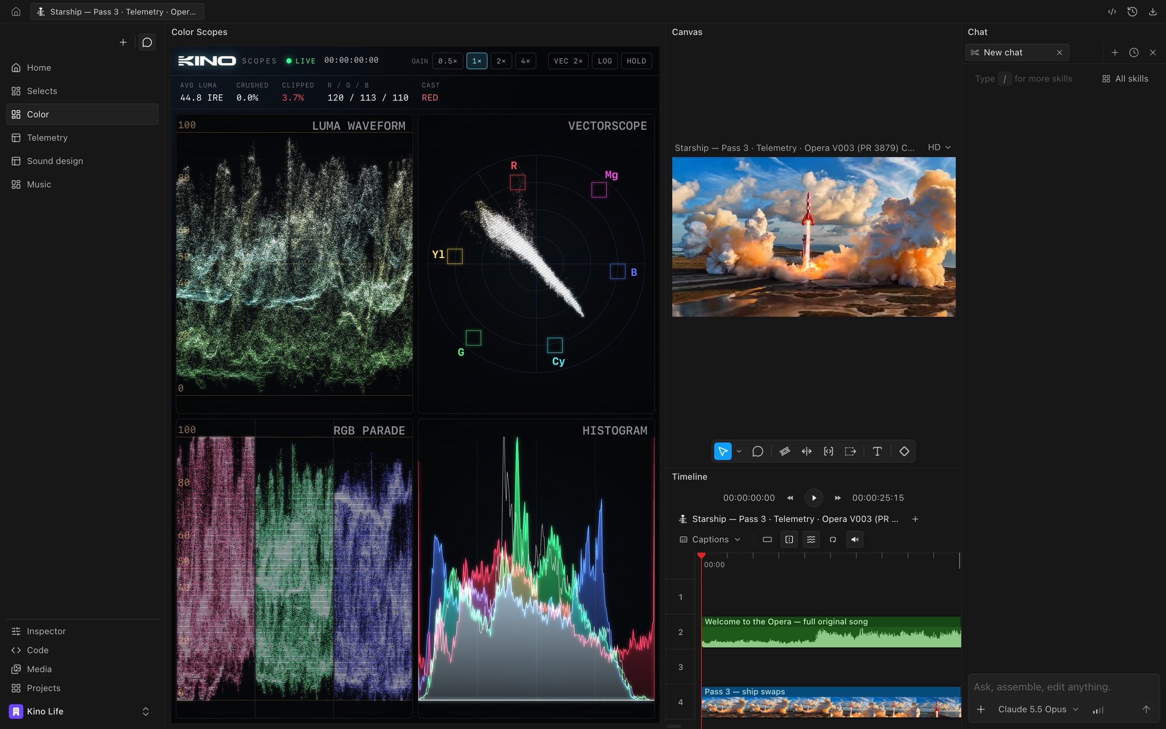This screenshot has width=1166, height=729.
Task: Select the comment tool in canvas toolbar
Action: [x=757, y=451]
